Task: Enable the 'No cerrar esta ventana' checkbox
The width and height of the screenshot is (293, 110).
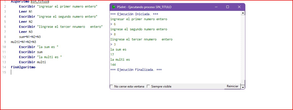Action: click(x=112, y=86)
